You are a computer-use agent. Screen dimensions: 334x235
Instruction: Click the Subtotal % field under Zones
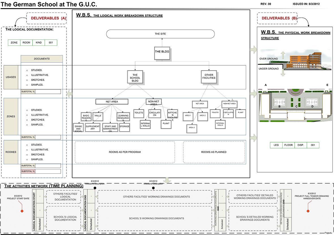pyautogui.click(x=48, y=137)
